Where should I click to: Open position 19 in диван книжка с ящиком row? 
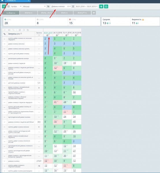[74, 63]
